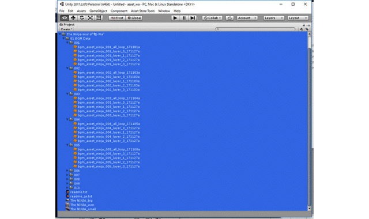The image size is (369, 219).
Task: Select The NINJA_small image asset
Action: [x=83, y=209]
